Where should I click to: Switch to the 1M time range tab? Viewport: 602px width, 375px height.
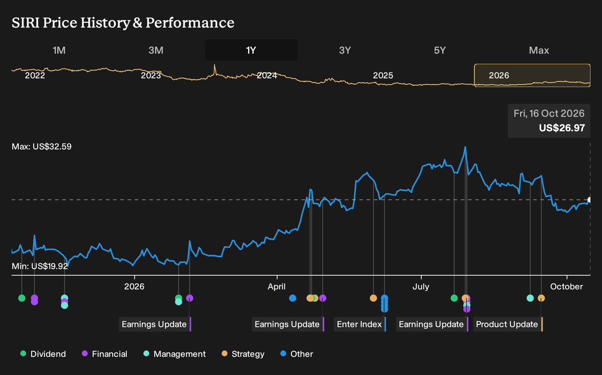(x=59, y=50)
